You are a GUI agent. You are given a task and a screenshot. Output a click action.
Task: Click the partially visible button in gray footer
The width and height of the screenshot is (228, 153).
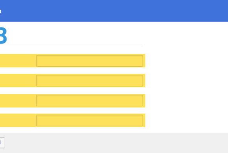[x=2, y=142]
